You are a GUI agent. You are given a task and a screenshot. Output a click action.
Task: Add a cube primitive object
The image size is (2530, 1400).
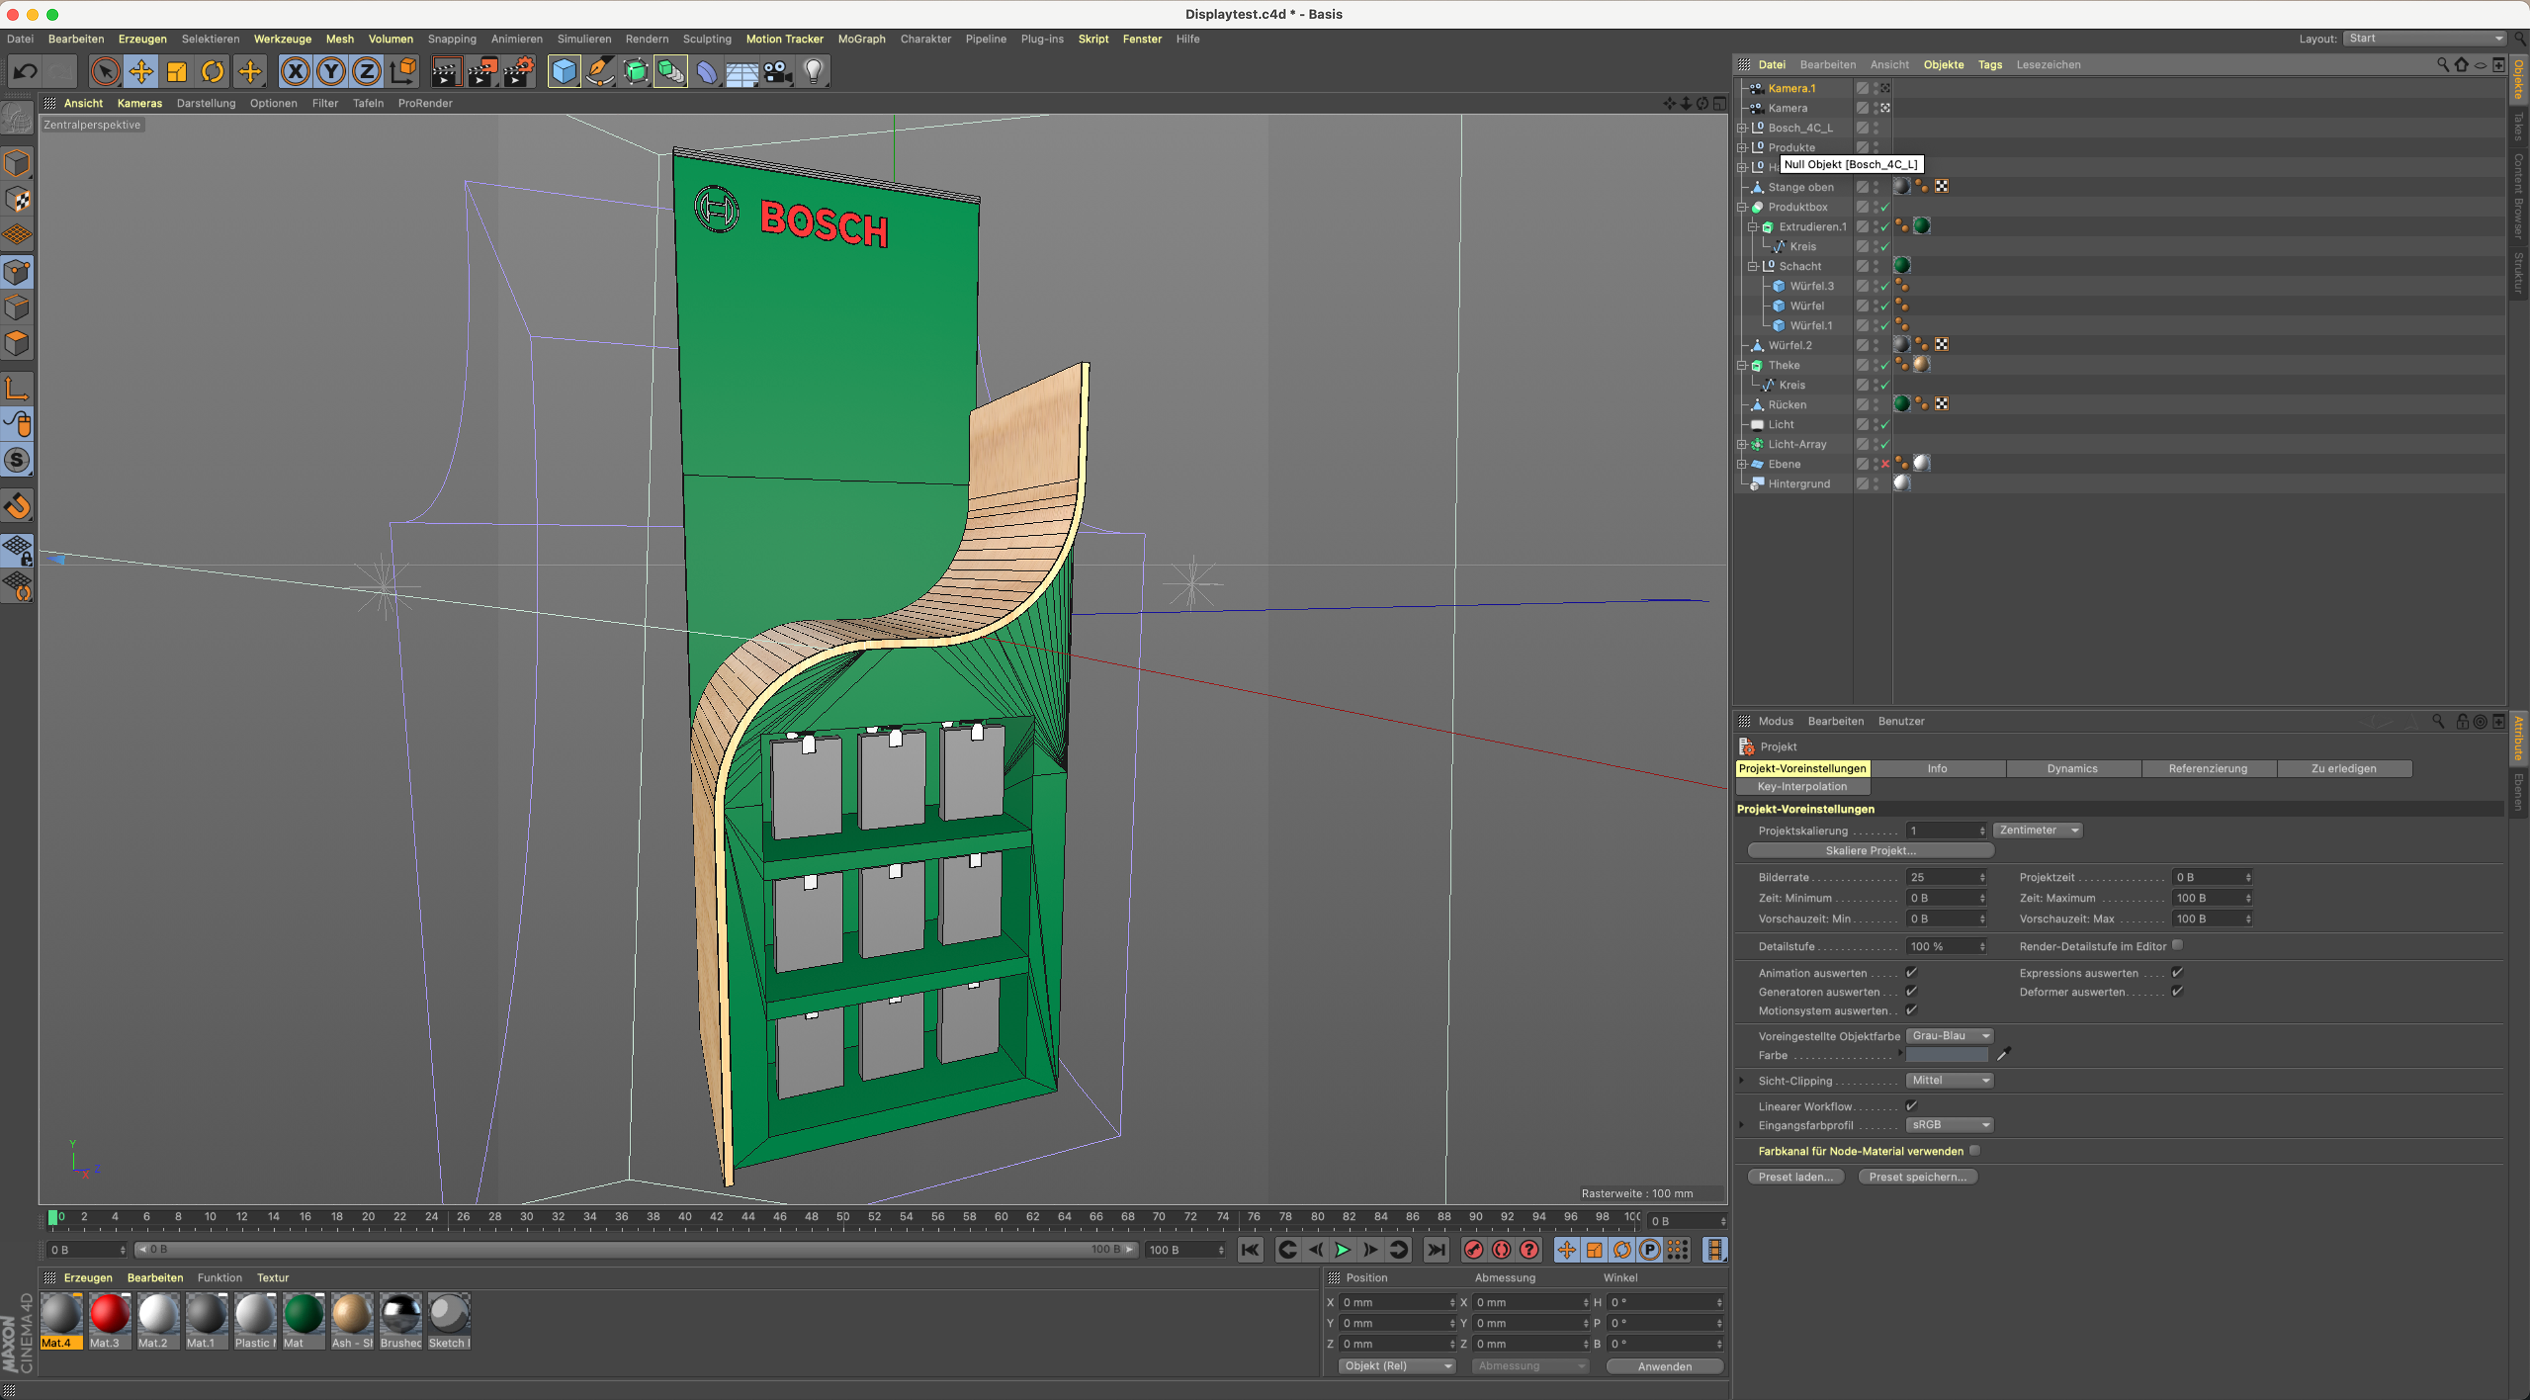coord(564,72)
